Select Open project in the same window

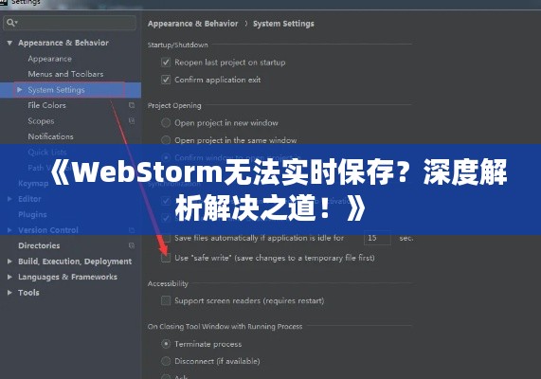[166, 140]
